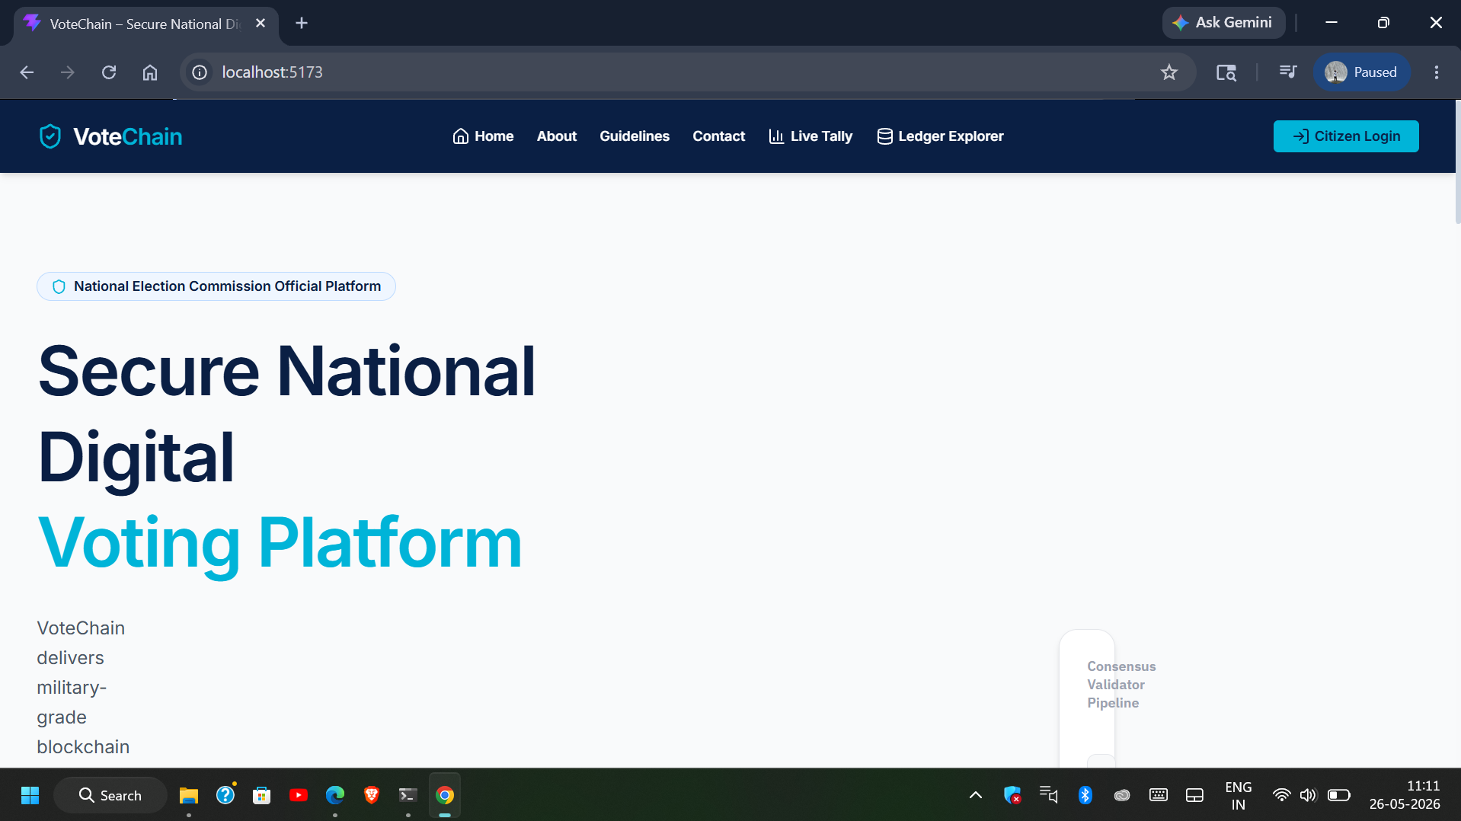Go forward in browser history
1461x821 pixels.
tap(68, 72)
